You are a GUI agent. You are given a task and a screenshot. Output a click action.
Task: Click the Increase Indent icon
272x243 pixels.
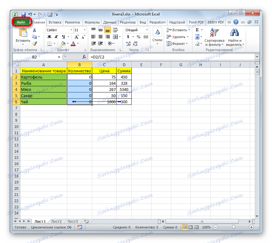click(101, 44)
